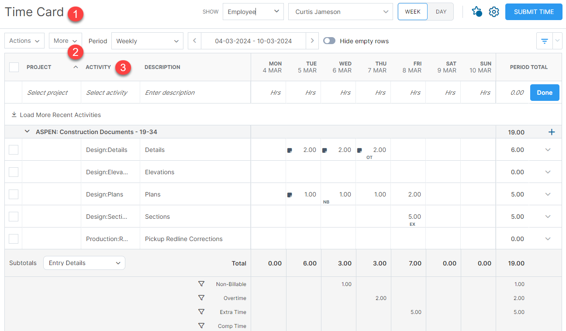Open the settings gear icon
Image resolution: width=566 pixels, height=331 pixels.
(x=494, y=12)
